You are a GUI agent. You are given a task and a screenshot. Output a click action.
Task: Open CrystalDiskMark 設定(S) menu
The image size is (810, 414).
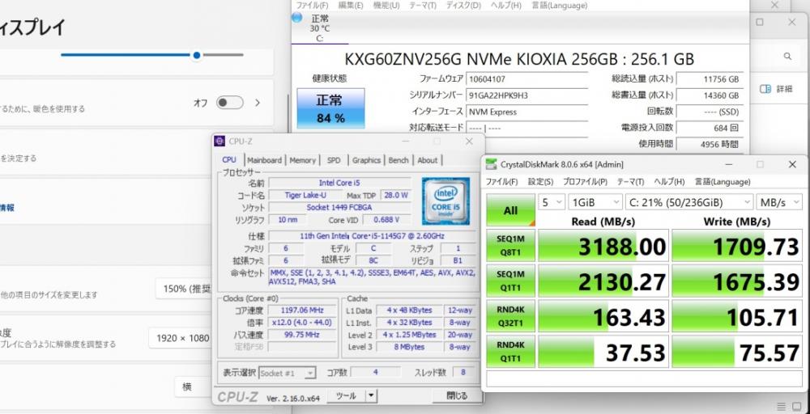point(540,182)
